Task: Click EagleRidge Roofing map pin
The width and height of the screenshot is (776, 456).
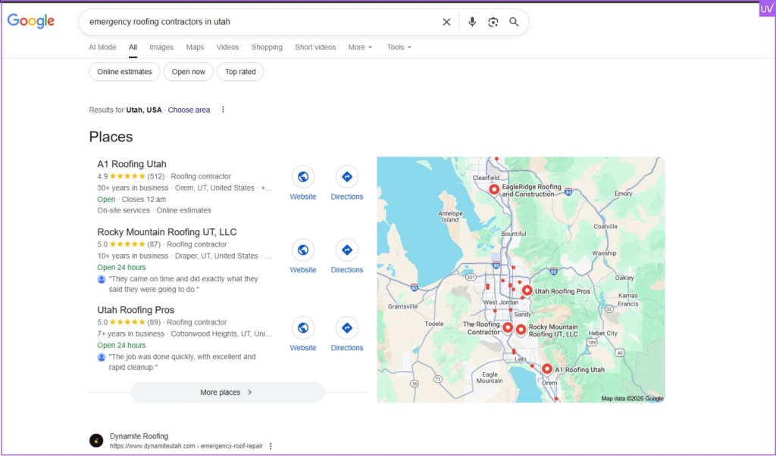Action: [x=494, y=189]
